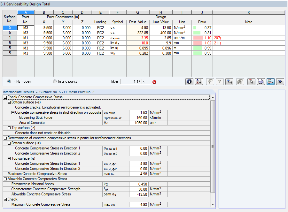Click the Info icon on the results toolbar
The image size is (288, 212).
pos(189,81)
